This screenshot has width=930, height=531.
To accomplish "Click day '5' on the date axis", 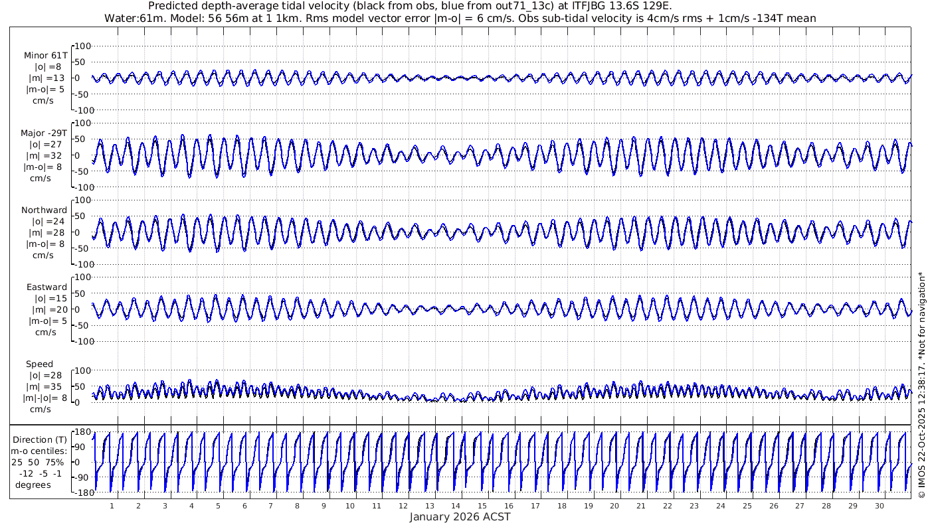I will [217, 506].
